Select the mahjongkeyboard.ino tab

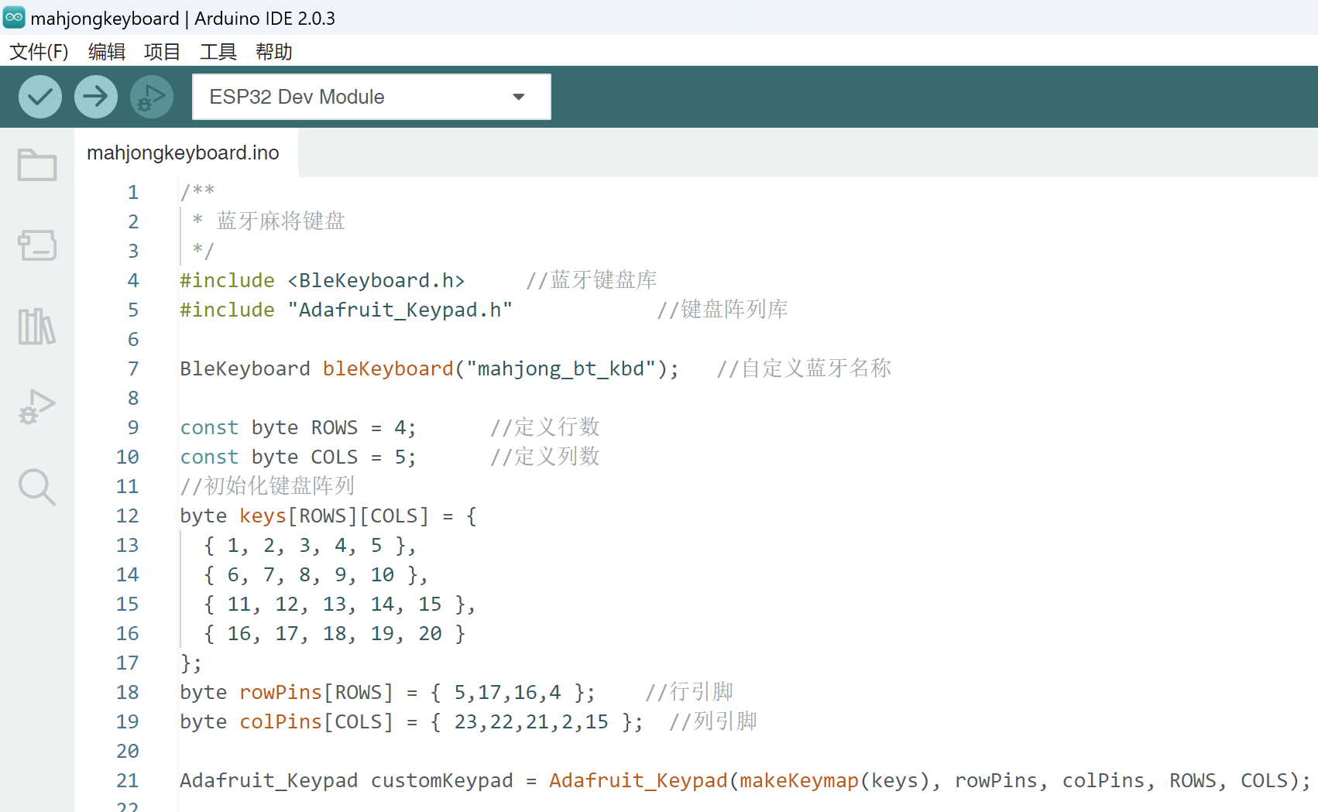pos(184,153)
